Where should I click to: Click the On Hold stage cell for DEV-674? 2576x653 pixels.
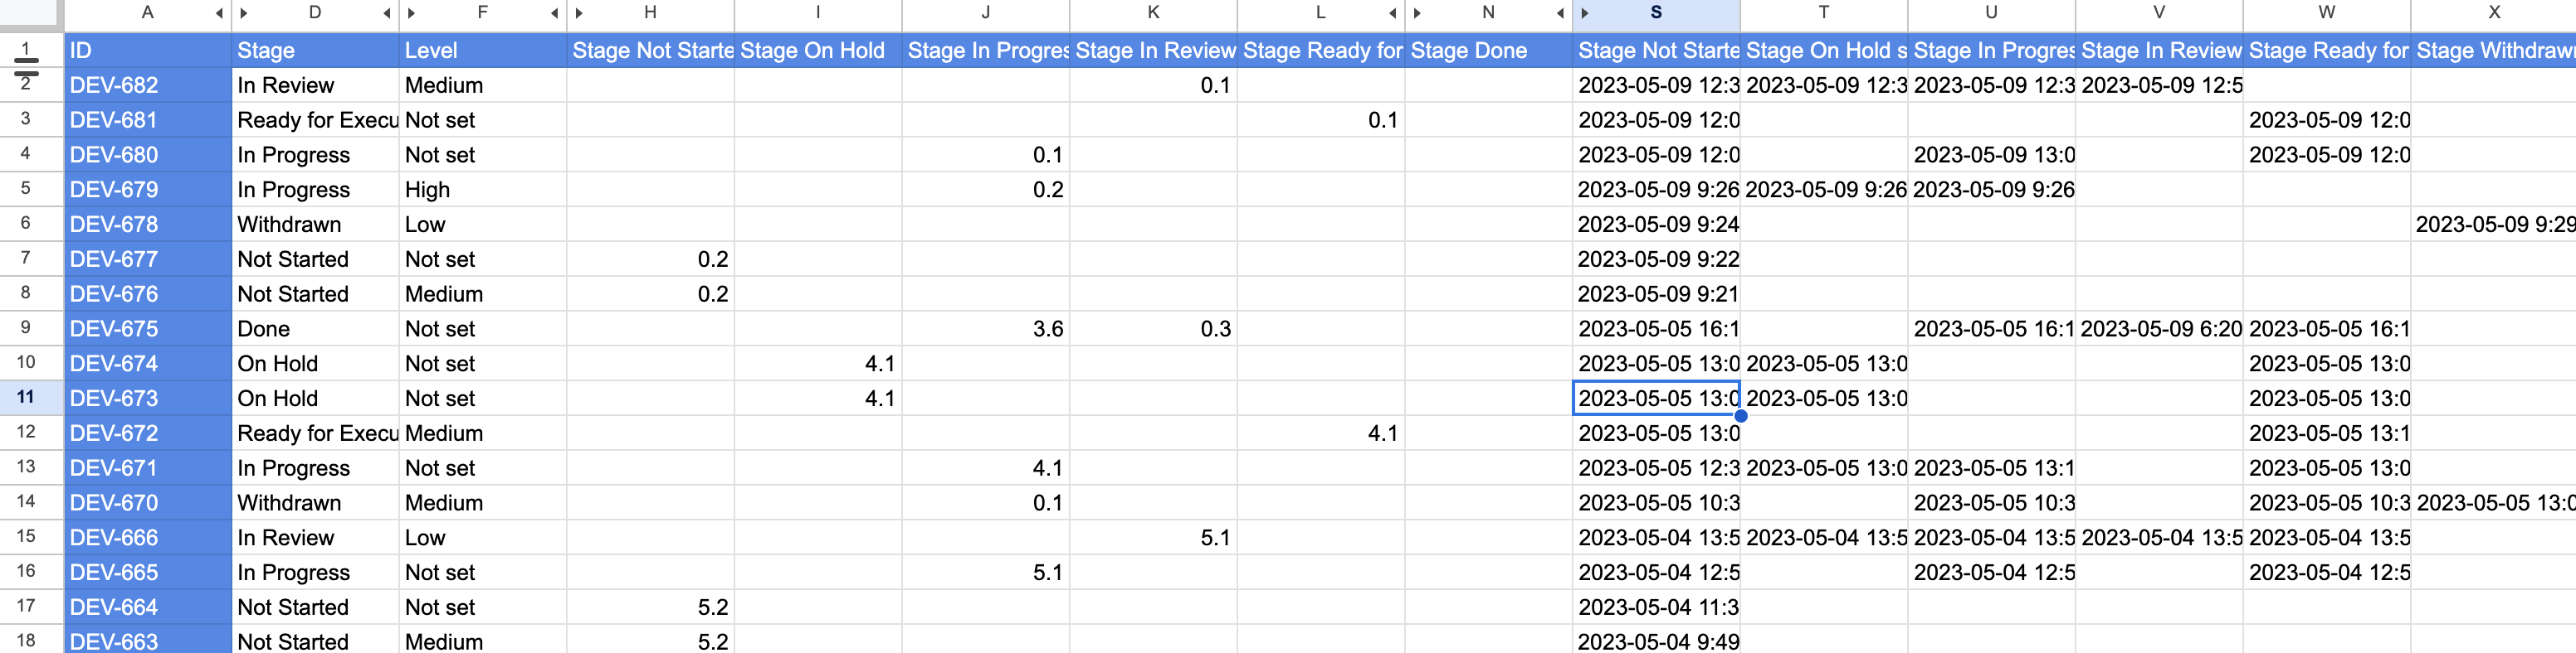tap(316, 364)
